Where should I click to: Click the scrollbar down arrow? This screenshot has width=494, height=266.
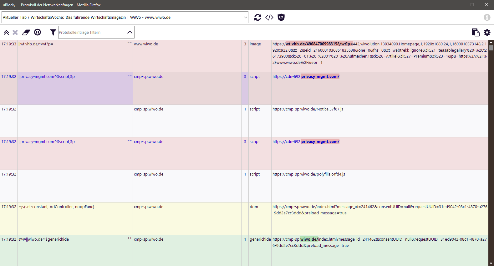491,263
